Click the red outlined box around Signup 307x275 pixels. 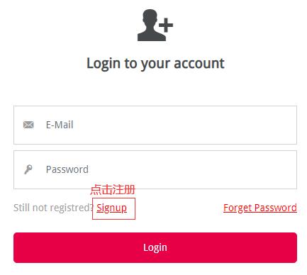[x=113, y=208]
